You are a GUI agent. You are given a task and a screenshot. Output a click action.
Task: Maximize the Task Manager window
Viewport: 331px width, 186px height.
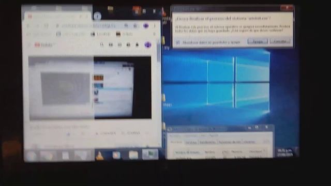257,128
